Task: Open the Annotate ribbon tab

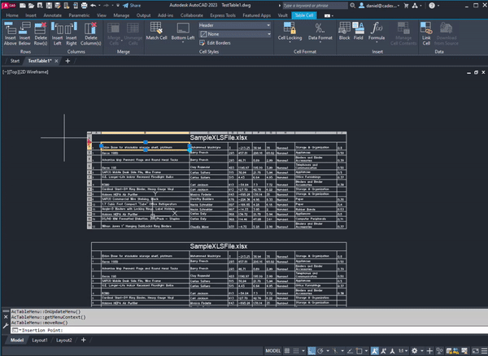Action: [x=52, y=15]
